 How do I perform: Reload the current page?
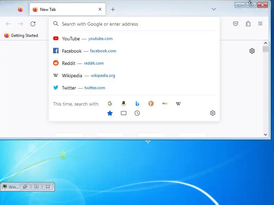pos(33,24)
